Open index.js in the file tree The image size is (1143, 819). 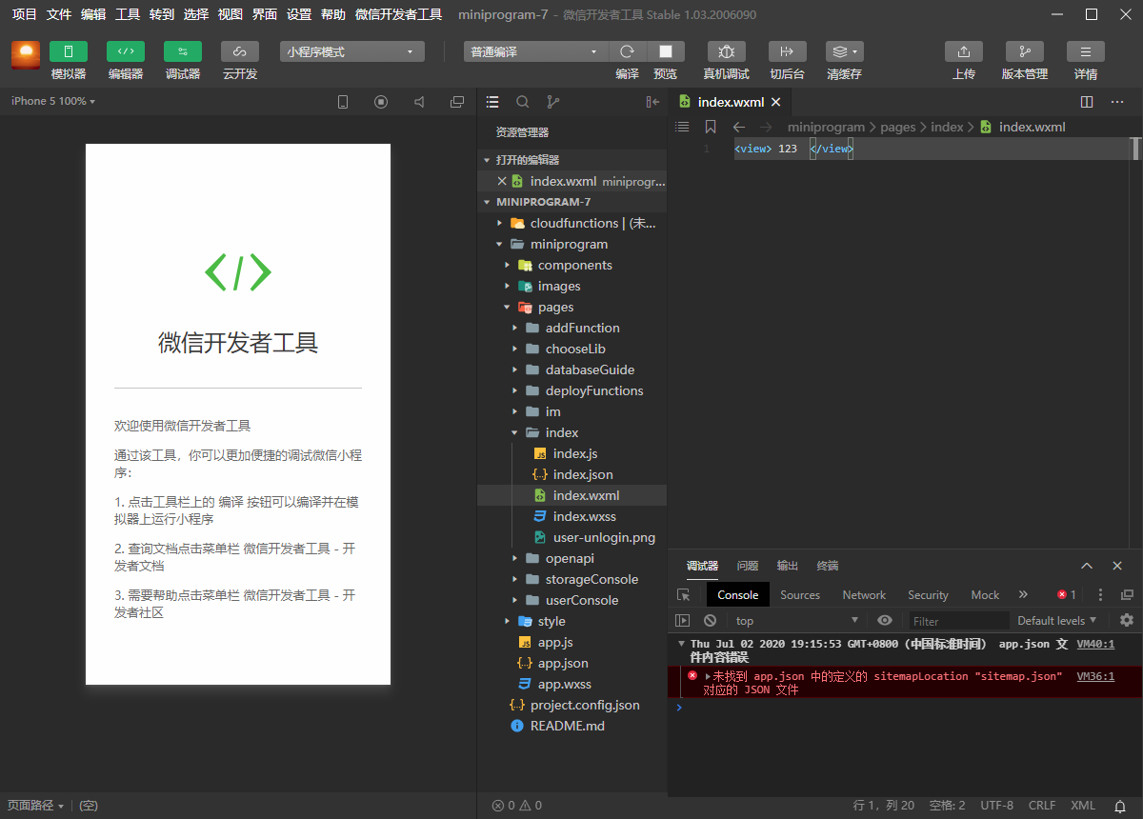click(571, 453)
